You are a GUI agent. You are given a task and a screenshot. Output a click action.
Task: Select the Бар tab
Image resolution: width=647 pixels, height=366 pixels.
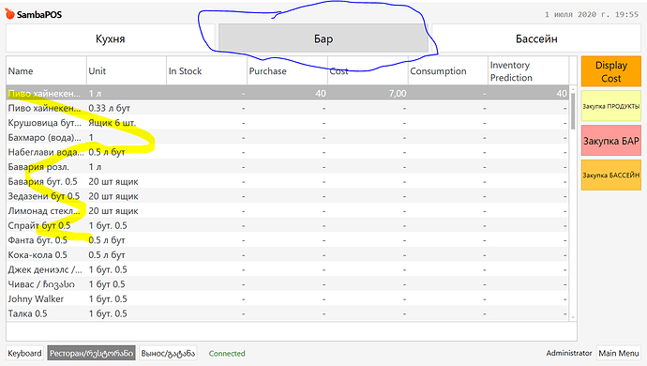pos(323,38)
